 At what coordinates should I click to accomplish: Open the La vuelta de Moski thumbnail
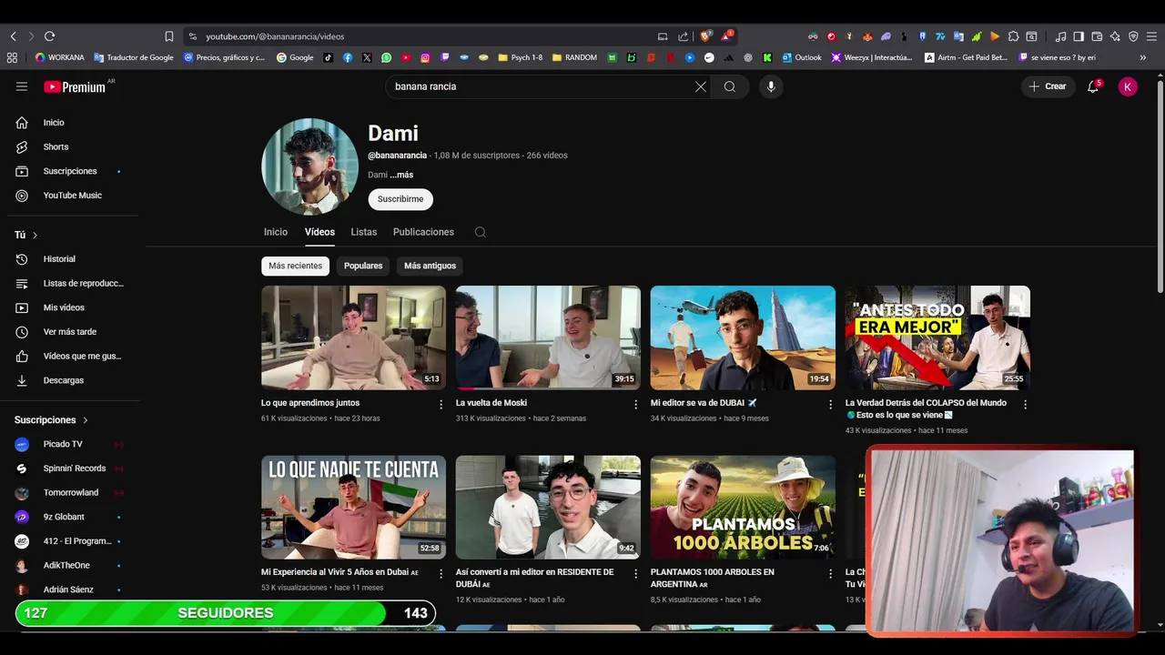coord(548,338)
